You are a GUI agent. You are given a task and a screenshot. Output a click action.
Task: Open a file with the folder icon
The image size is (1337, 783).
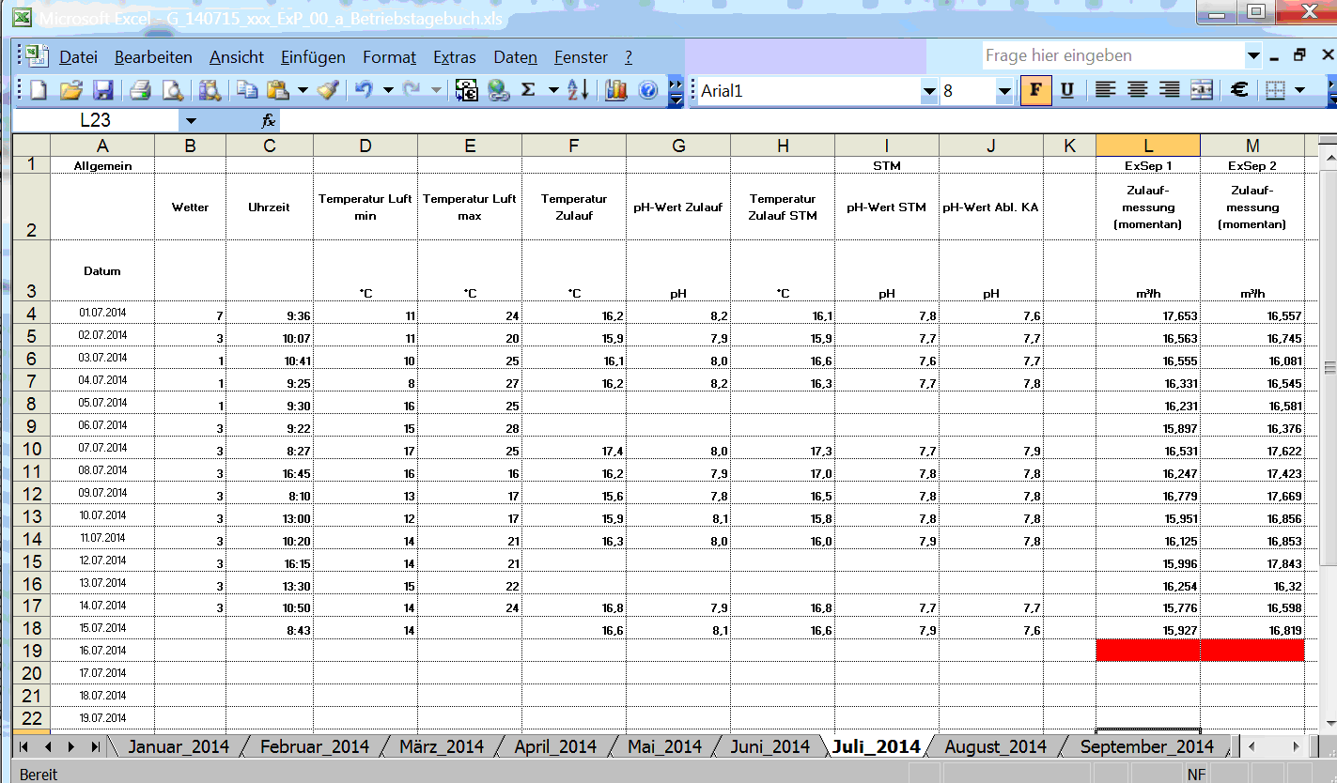pos(70,90)
